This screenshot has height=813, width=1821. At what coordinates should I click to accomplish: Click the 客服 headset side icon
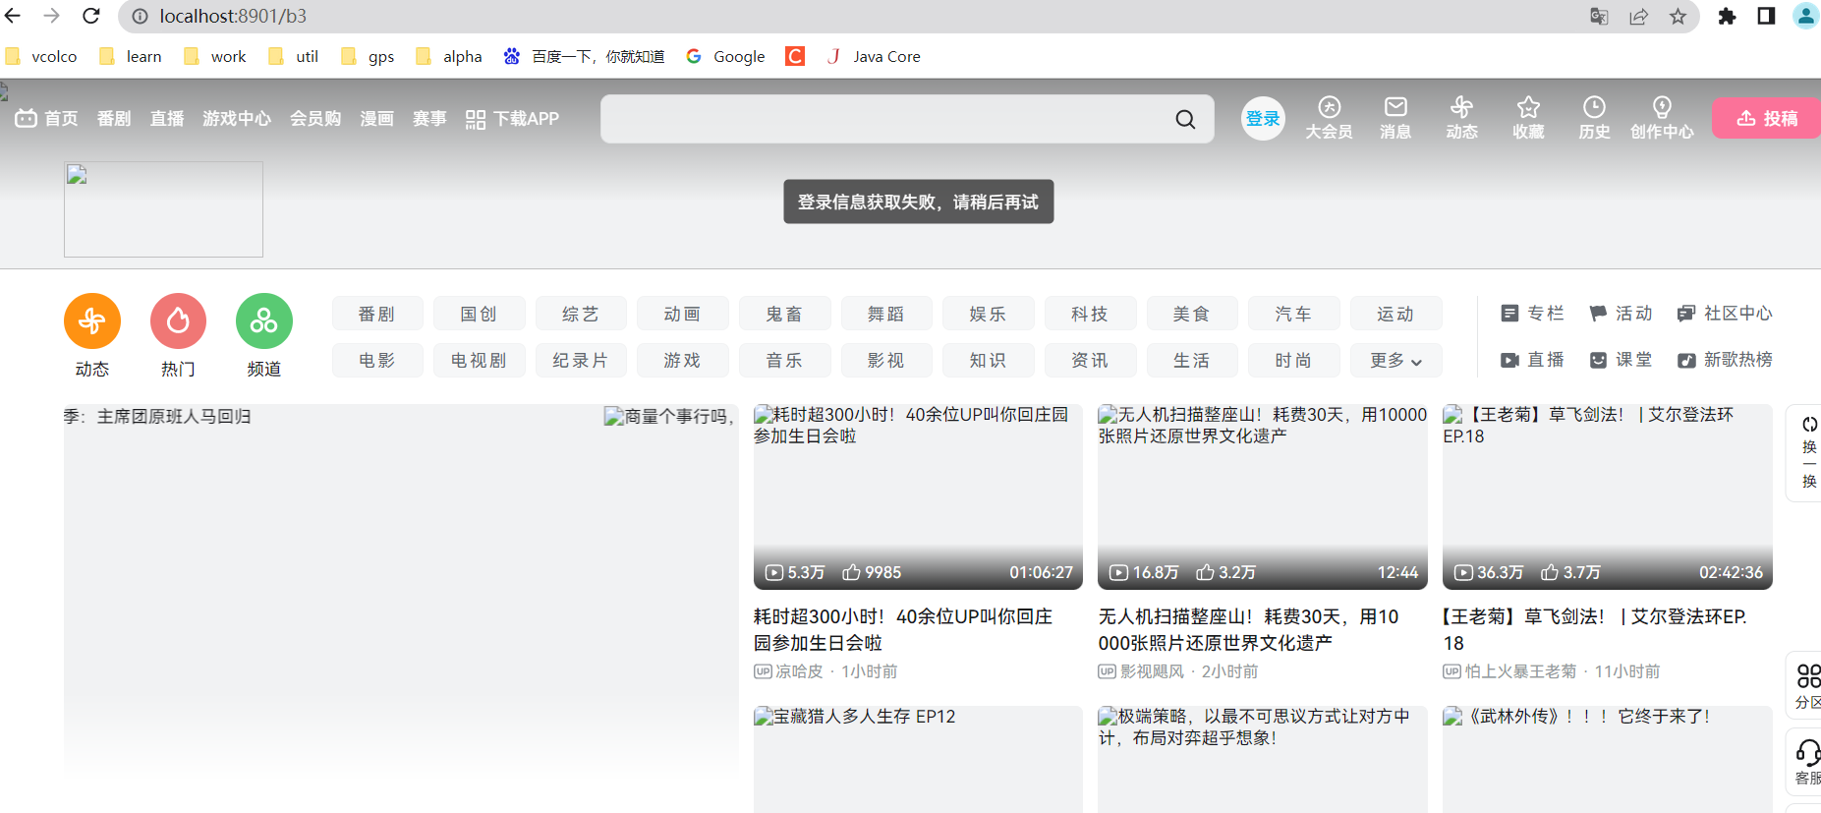pyautogui.click(x=1808, y=753)
